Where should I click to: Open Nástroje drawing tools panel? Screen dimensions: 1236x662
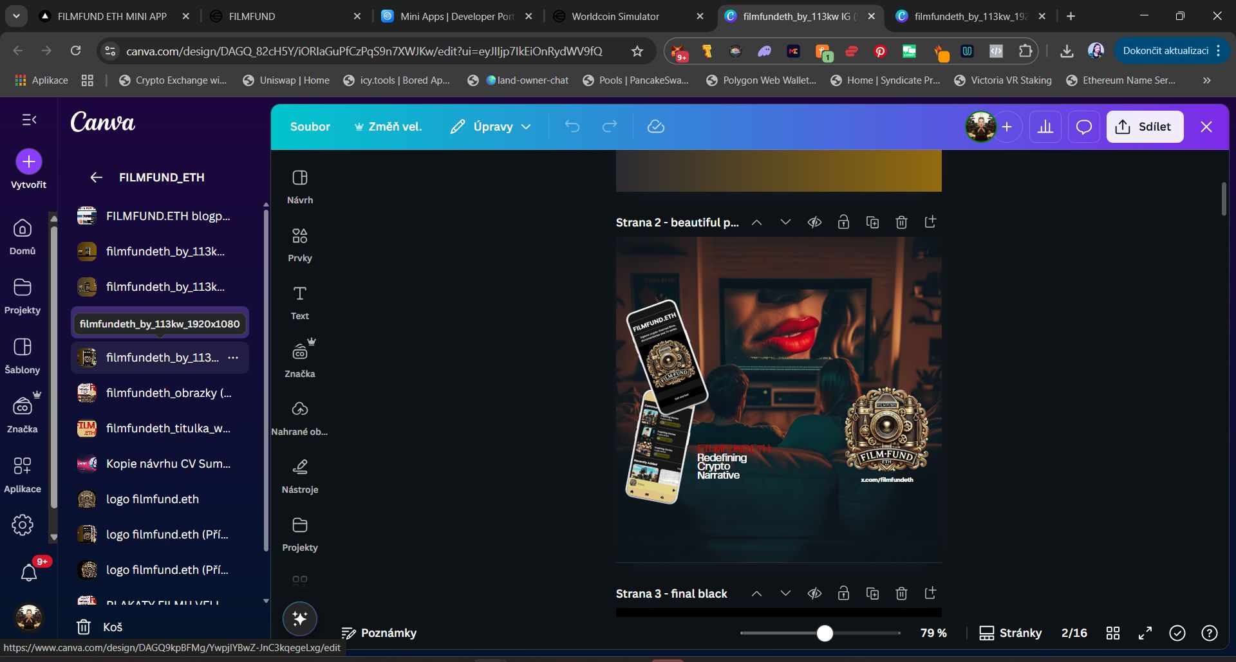point(300,476)
